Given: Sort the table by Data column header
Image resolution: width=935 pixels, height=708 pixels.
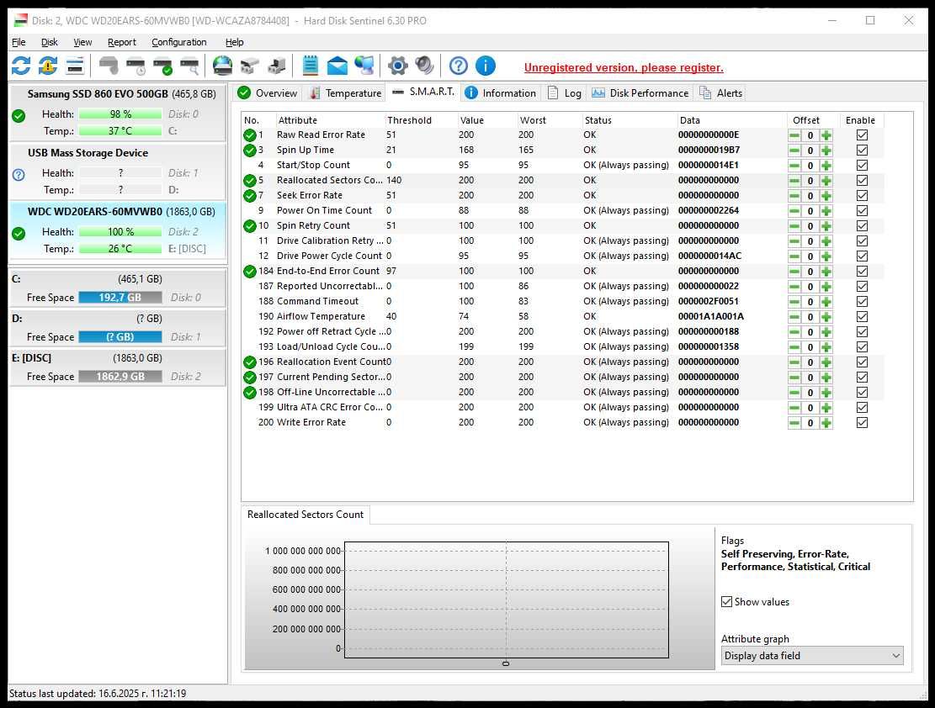Looking at the screenshot, I should (x=730, y=120).
